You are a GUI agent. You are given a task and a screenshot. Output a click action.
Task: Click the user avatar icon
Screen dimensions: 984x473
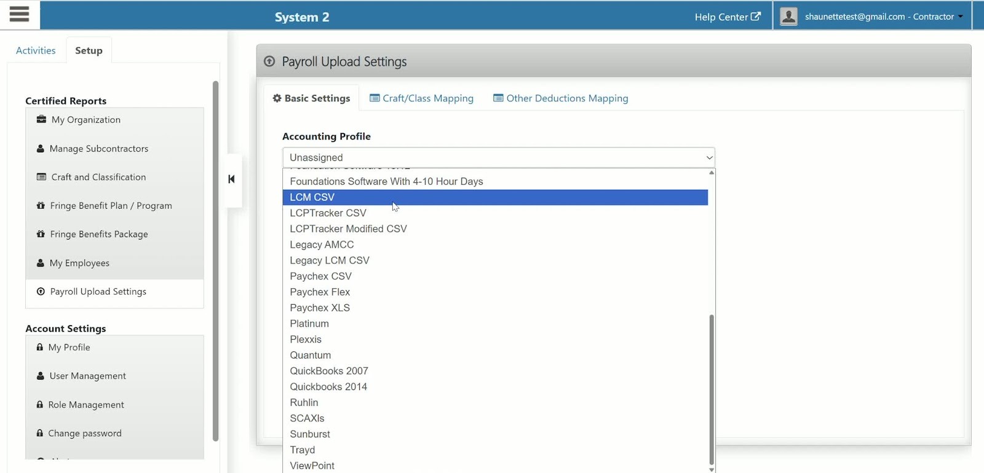(788, 16)
